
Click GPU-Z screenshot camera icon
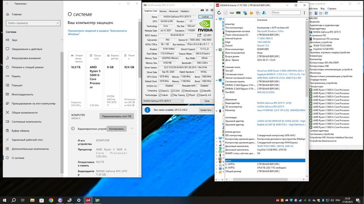(202, 11)
